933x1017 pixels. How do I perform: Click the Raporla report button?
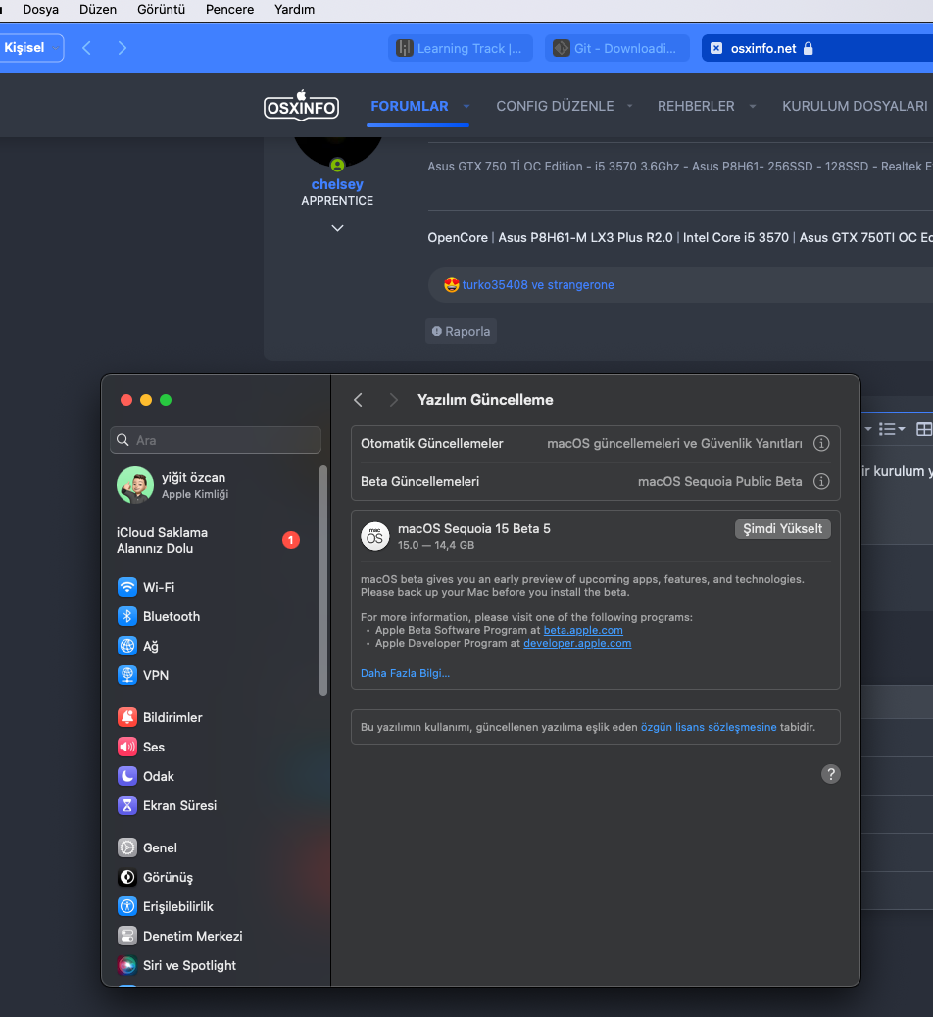pos(461,331)
